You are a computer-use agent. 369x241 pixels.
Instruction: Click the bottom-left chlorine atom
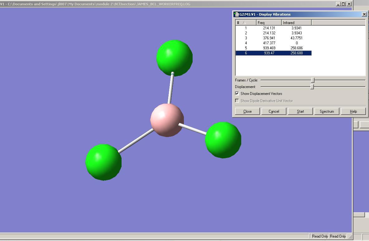pos(103,162)
